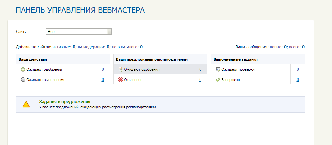Open the Сайт dropdown arrow

pos(109,32)
